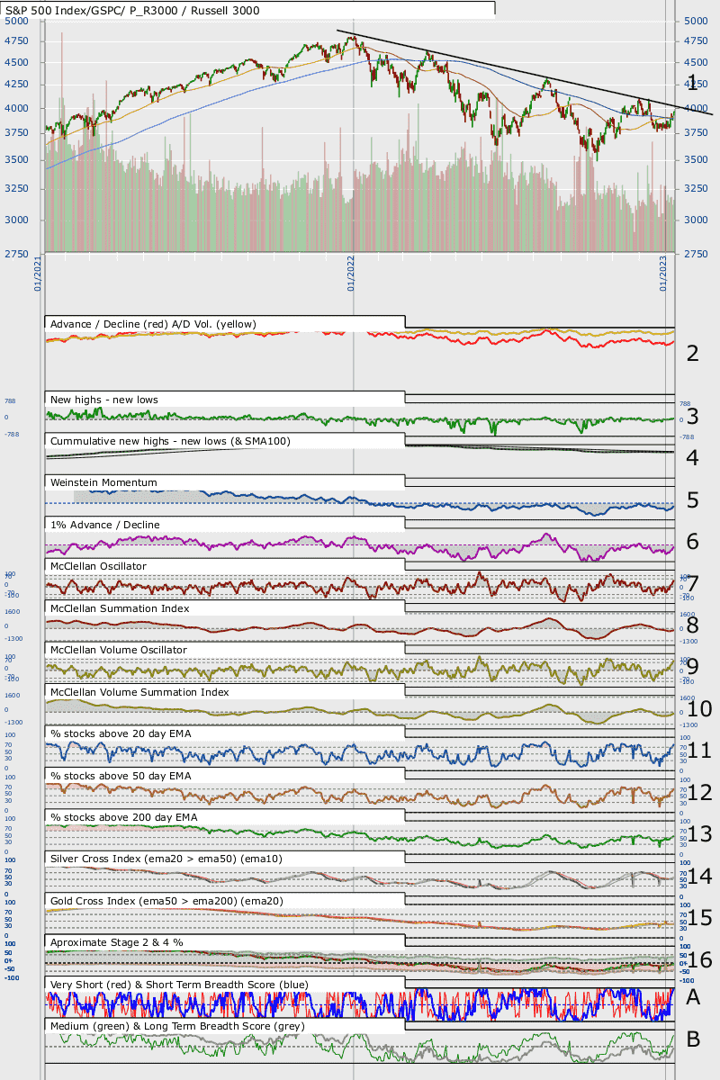The image size is (720, 1080).
Task: Click the Weinstein Momentum panel title
Action: pyautogui.click(x=104, y=482)
